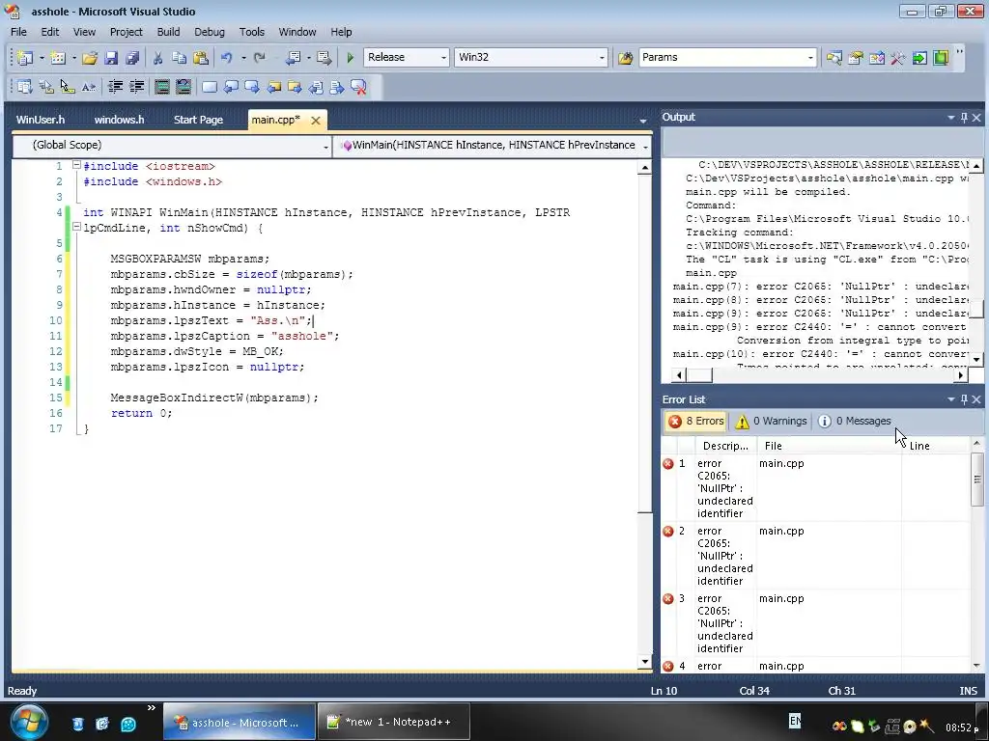Comment out the selected lines icon
989x741 pixels.
(162, 87)
